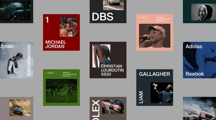
Task: Click the pink card's podcast episode label text
Action: pos(163,19)
